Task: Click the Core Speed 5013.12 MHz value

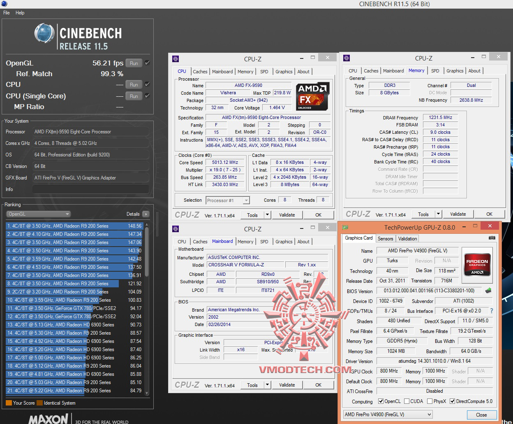Action: click(225, 163)
